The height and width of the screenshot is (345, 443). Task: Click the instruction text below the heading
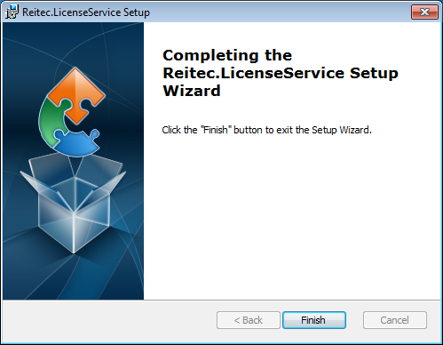point(266,130)
